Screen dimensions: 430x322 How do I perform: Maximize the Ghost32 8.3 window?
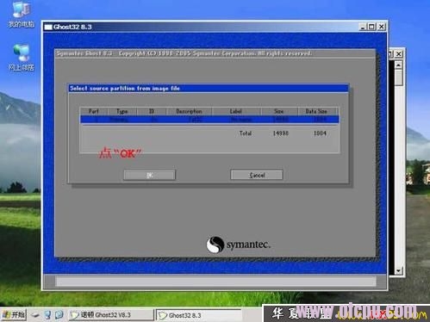371,27
